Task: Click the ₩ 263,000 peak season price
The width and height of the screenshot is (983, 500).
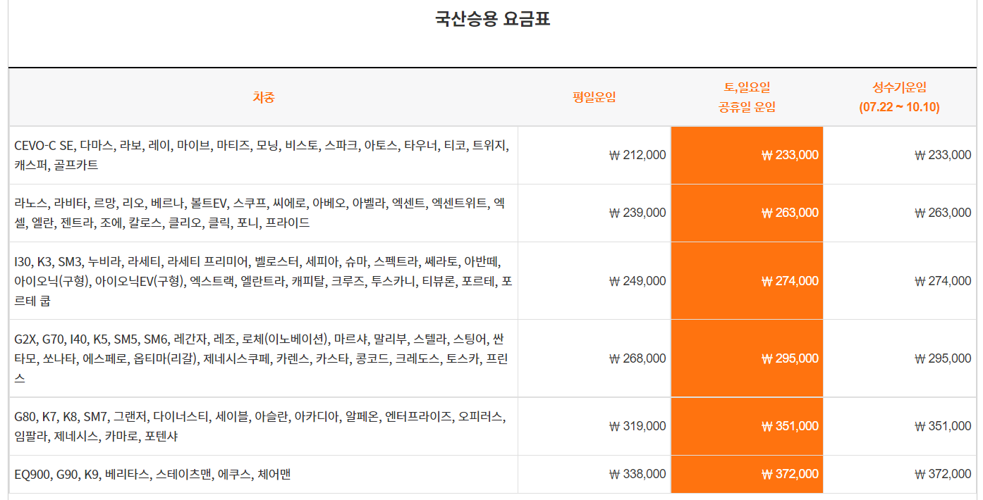Action: 941,212
